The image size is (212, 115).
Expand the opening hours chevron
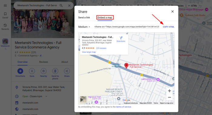click(x=46, y=96)
